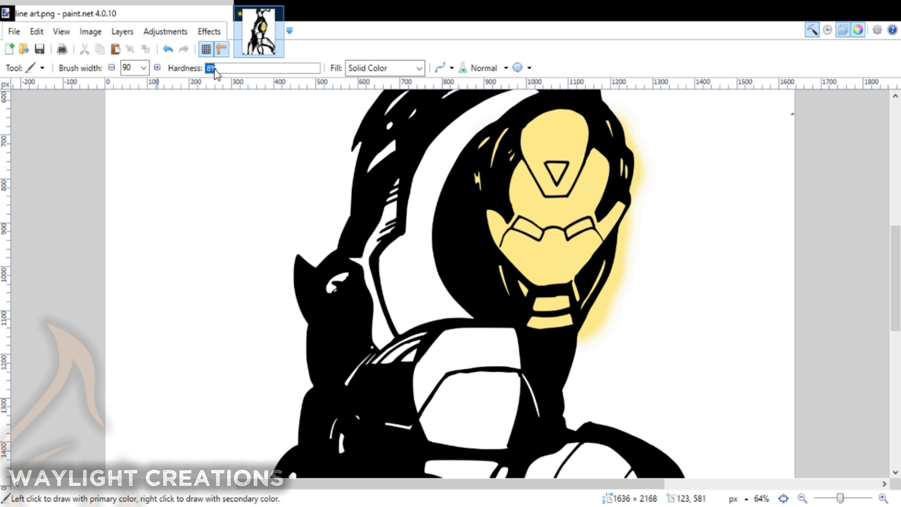Screen dimensions: 901x507
Task: Click the Hardness input field
Action: (x=263, y=68)
